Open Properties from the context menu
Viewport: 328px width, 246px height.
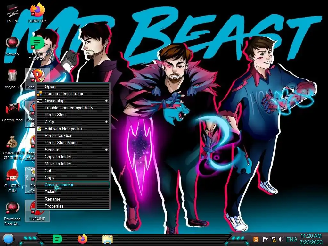(73, 206)
